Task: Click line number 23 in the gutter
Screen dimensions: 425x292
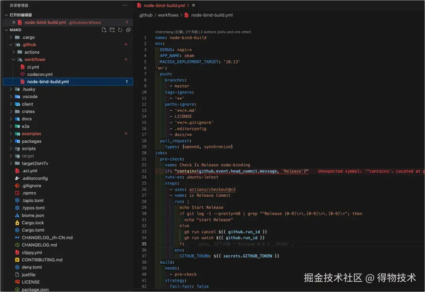Action: 144,171
